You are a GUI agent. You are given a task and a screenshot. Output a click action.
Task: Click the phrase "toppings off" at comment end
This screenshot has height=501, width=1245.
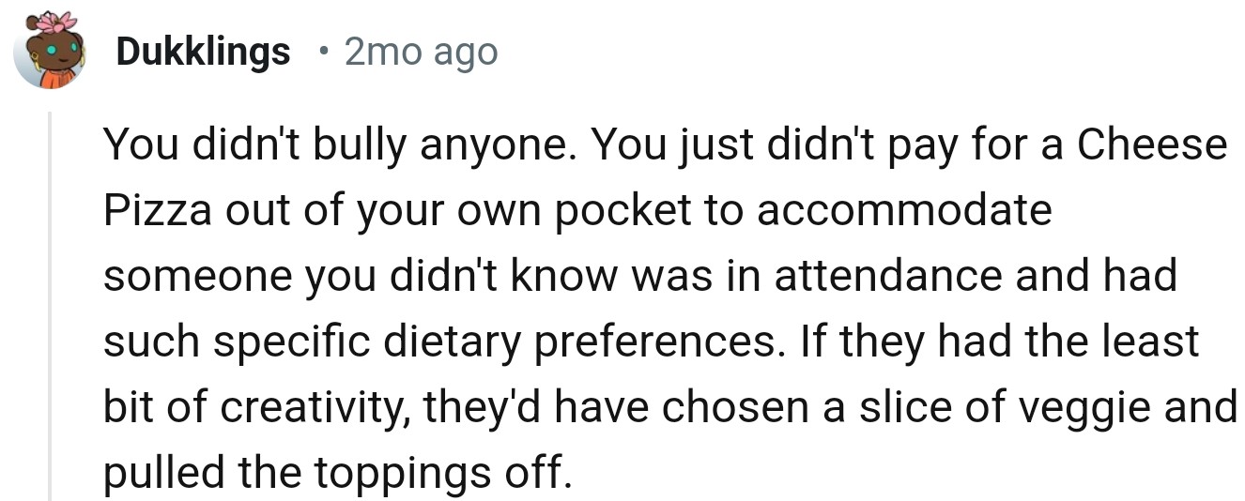(441, 474)
